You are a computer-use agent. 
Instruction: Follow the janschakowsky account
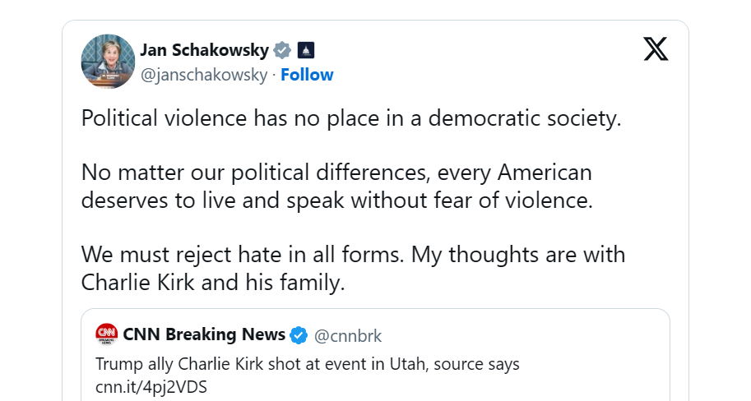pyautogui.click(x=307, y=75)
